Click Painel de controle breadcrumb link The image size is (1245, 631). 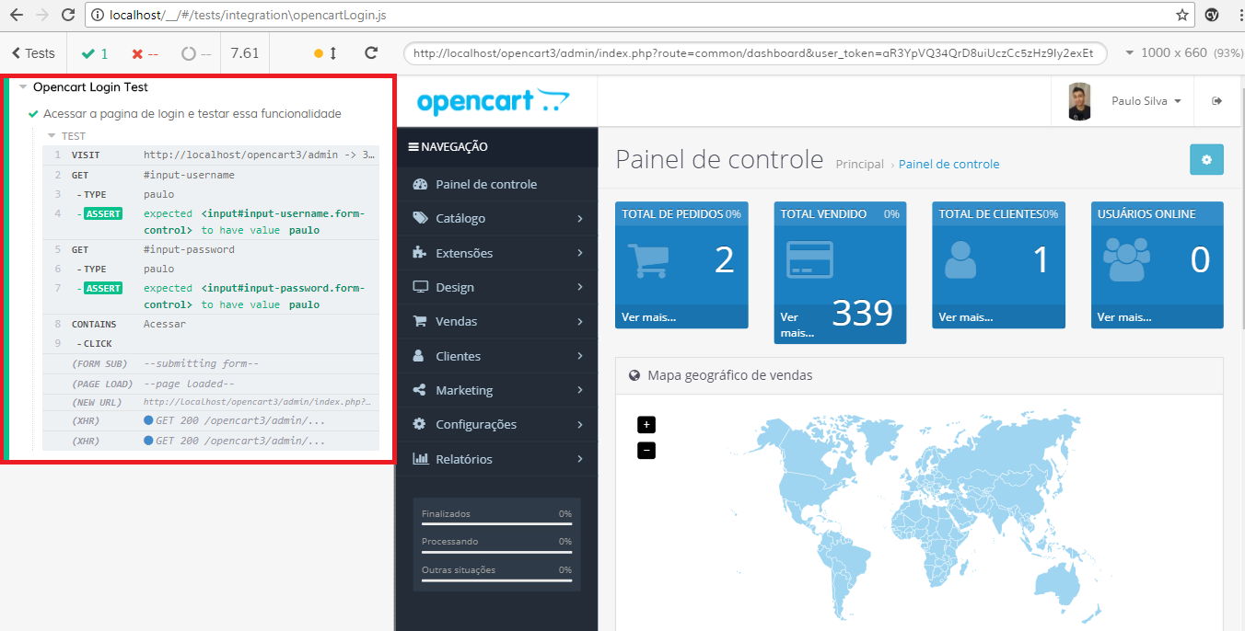[948, 164]
